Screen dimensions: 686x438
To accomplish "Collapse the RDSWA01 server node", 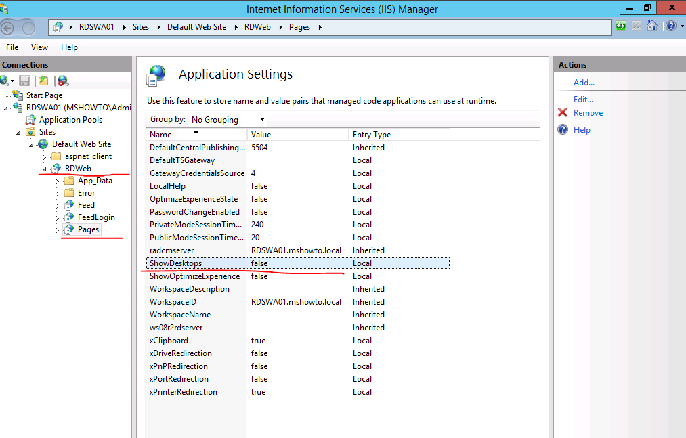I will (x=5, y=108).
